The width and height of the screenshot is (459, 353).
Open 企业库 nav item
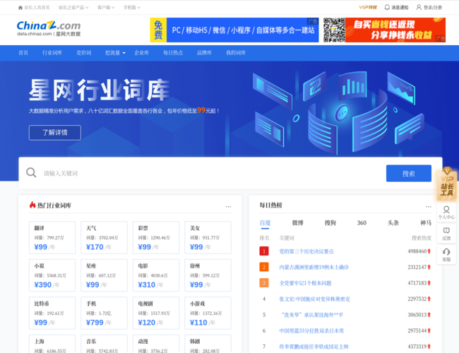[x=142, y=53]
